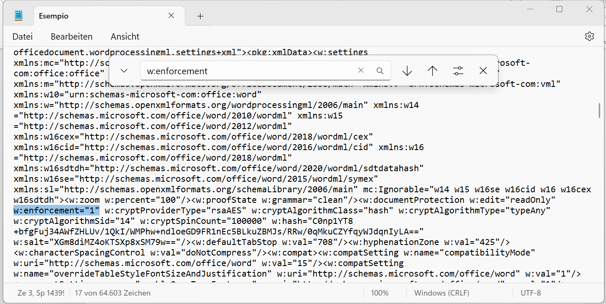Image resolution: width=606 pixels, height=304 pixels.
Task: Click the 100% zoom level in status bar
Action: (x=380, y=293)
